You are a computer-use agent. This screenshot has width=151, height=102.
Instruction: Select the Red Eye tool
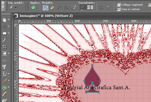pyautogui.click(x=5, y=60)
